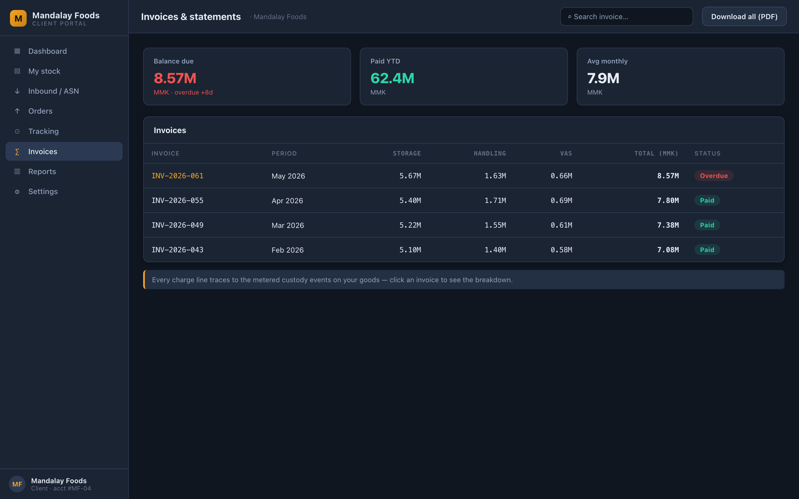Go to the Reports menu item

[64, 171]
